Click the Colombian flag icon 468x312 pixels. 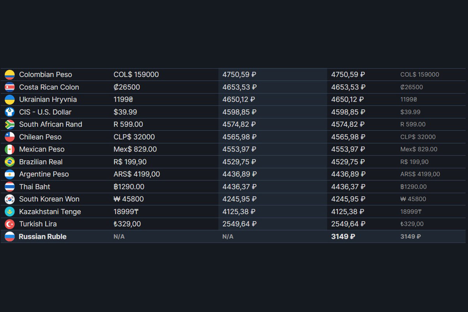coord(10,74)
